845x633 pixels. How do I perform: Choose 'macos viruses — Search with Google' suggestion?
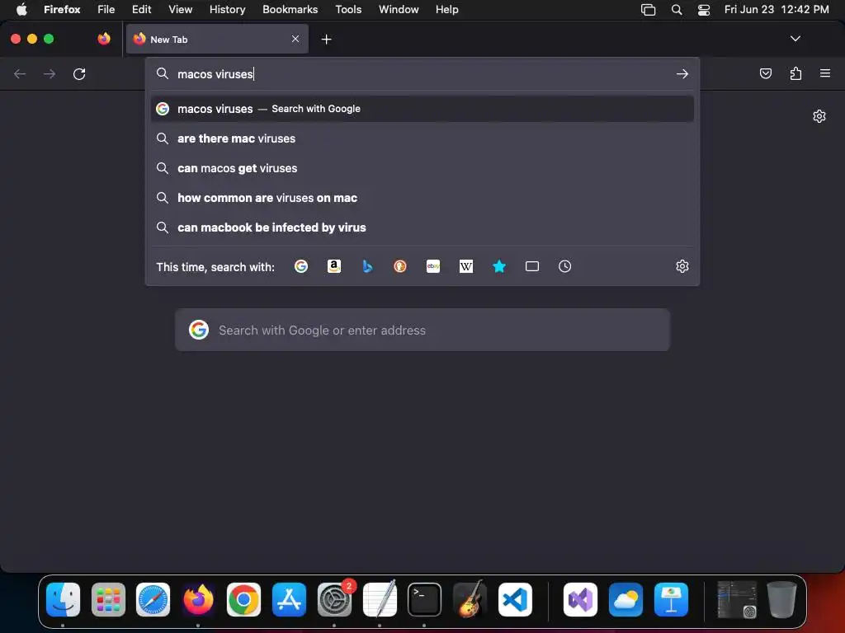422,109
